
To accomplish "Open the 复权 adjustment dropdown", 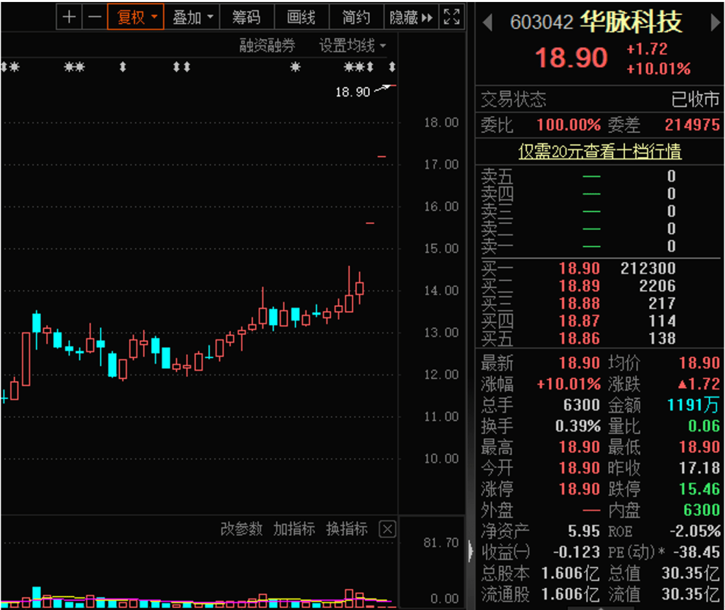I will coord(136,17).
